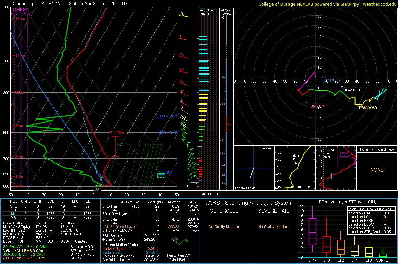The image size is (398, 264).
Task: Click the orange 'LCL-EL (Cloud Layer)' row
Action: tap(150, 227)
